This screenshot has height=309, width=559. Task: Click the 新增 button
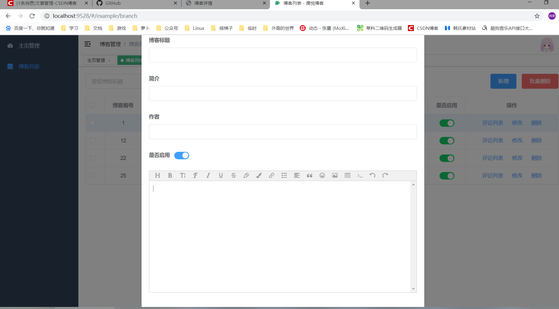pyautogui.click(x=503, y=81)
